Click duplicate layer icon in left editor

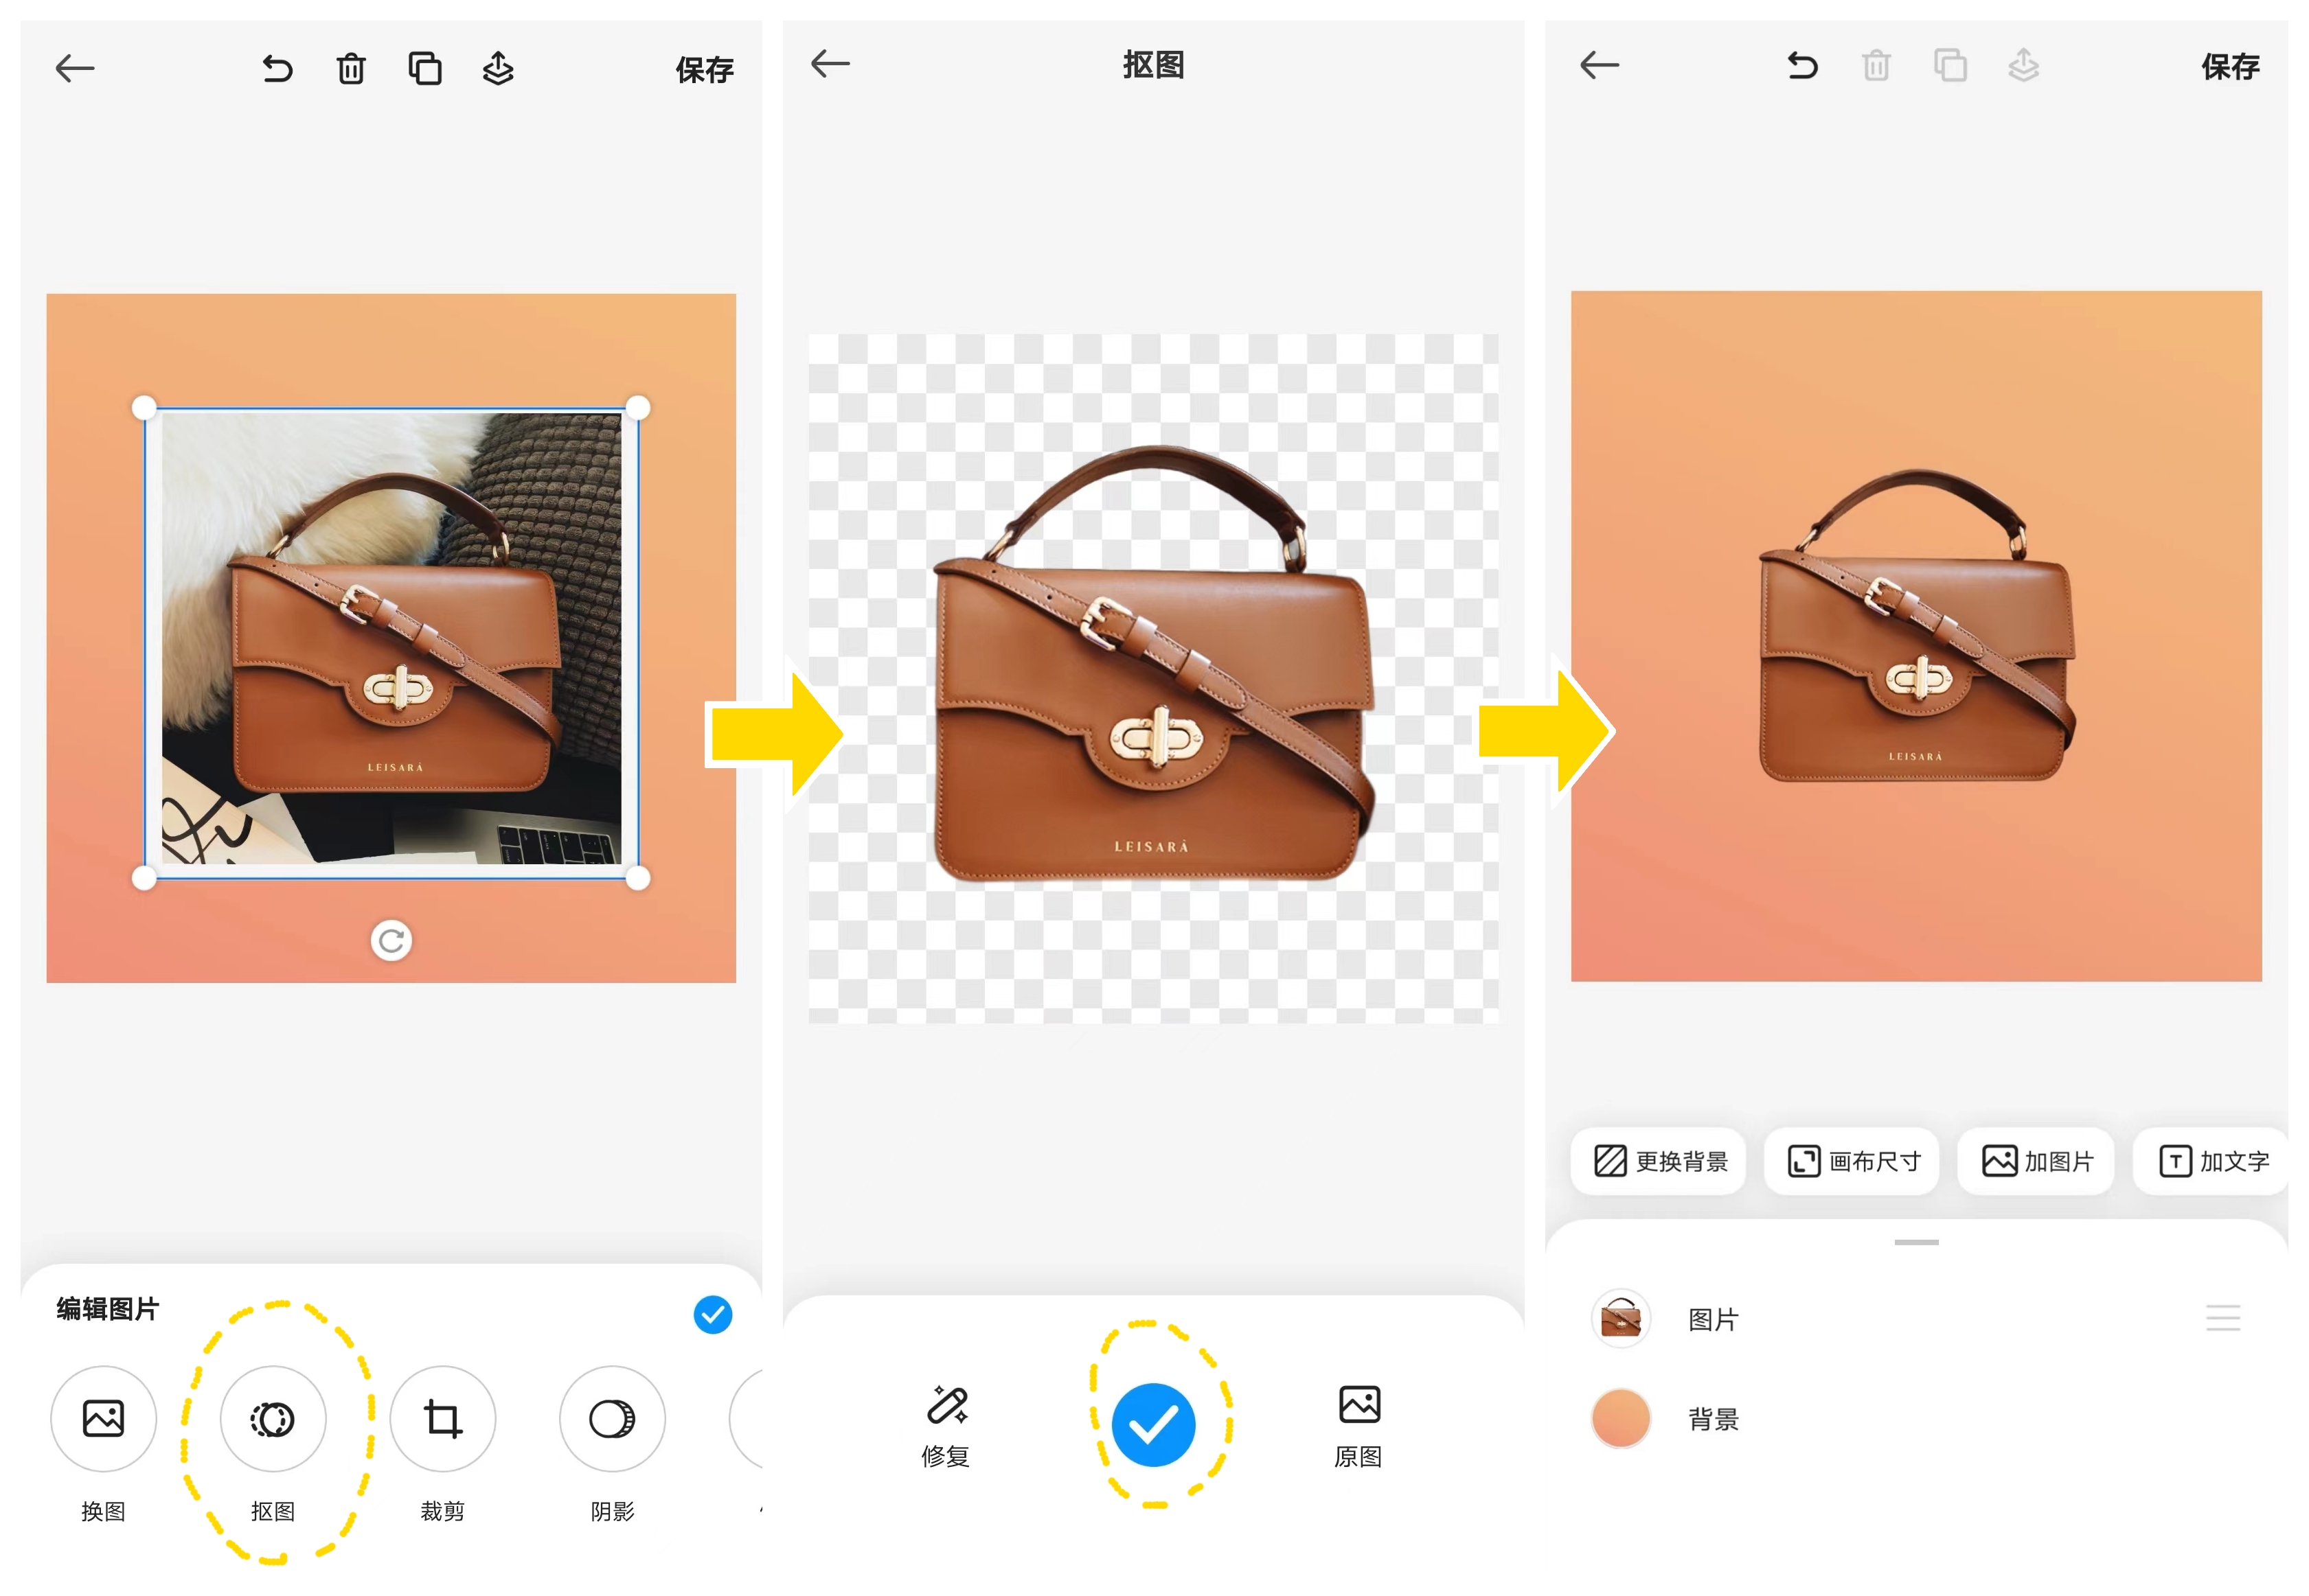[x=424, y=69]
